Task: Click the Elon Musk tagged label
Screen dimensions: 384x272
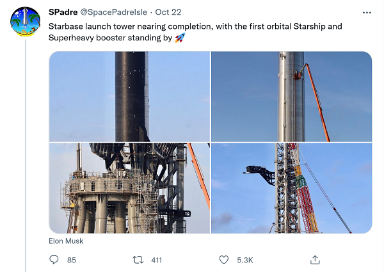Action: 66,241
